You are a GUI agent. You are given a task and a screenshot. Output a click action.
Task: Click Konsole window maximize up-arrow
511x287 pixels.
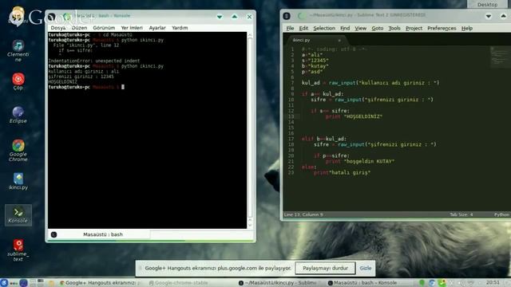pyautogui.click(x=234, y=17)
